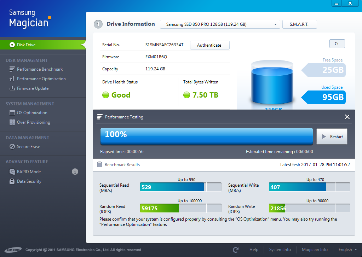
Task: Click the Sequential Read 529 result bar
Action: [181, 187]
